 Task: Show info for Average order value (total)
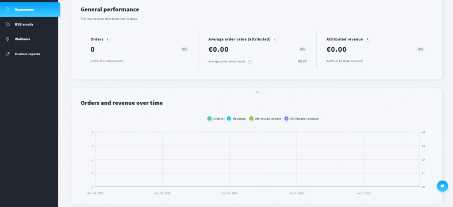pyautogui.click(x=249, y=61)
